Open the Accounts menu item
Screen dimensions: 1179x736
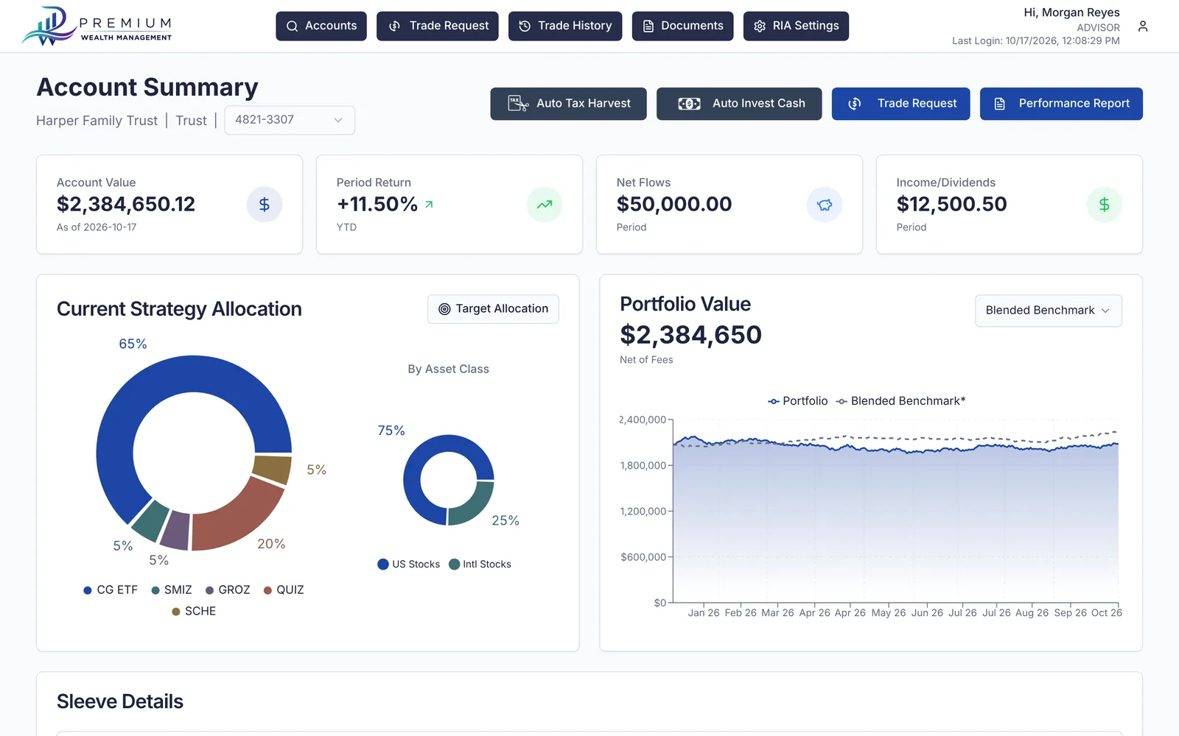(321, 26)
